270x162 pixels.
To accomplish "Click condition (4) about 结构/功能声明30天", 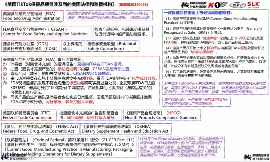I will pyautogui.click(x=214, y=50).
